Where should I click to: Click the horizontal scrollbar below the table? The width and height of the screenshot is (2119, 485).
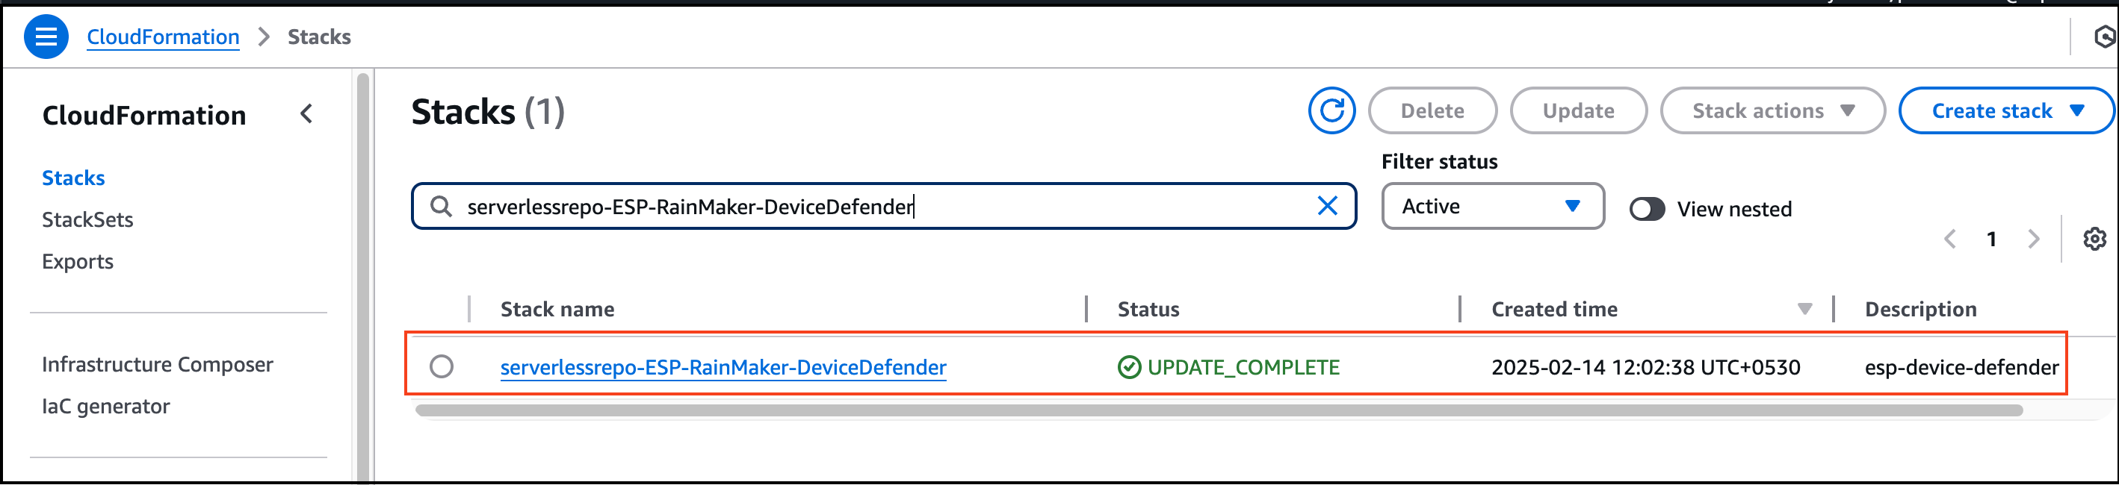click(1217, 410)
